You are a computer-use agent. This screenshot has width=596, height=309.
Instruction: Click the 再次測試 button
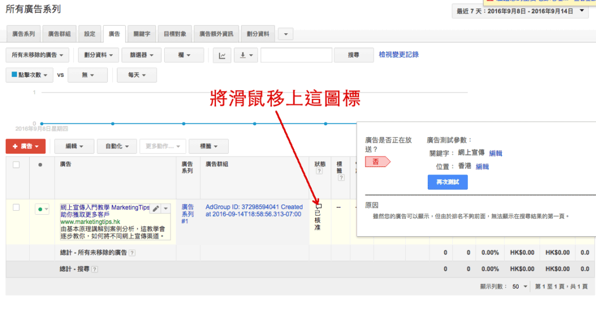[x=448, y=182]
